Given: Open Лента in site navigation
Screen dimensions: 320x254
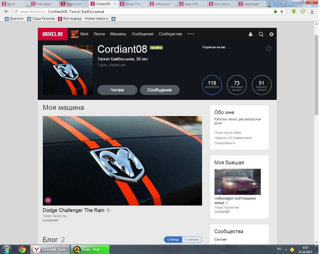Looking at the screenshot, I should (99, 34).
